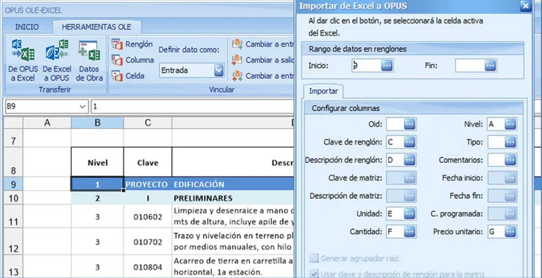Click the Tipo column input field
Screen dimensions: 542x278
coord(496,142)
